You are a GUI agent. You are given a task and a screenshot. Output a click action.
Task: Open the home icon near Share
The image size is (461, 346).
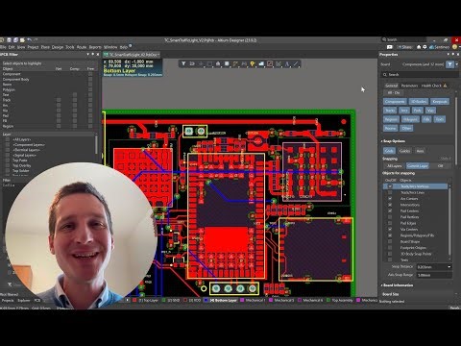pyautogui.click(x=419, y=47)
